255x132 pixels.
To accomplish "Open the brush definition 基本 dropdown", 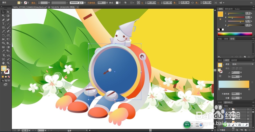I will click(x=85, y=3).
